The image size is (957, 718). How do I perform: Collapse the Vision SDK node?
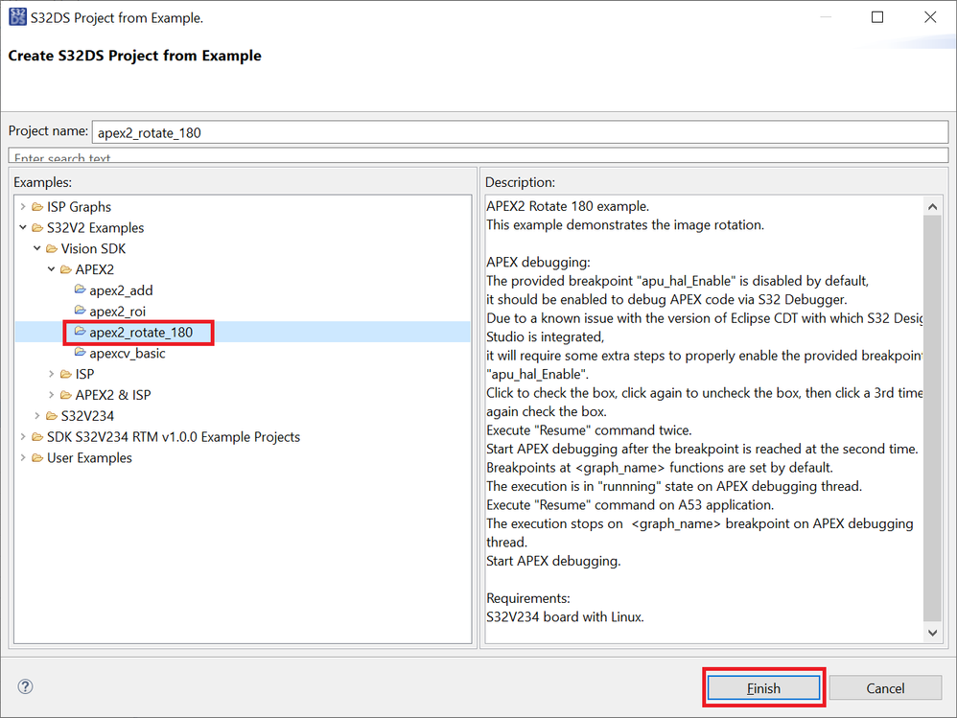point(37,248)
